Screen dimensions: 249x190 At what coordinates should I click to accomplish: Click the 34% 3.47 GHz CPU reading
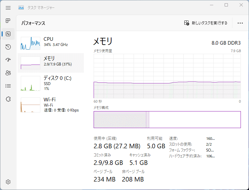[x=56, y=45]
